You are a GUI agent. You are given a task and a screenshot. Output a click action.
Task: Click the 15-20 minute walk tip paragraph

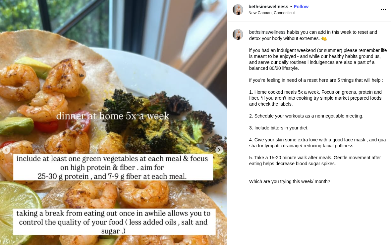[x=315, y=161]
